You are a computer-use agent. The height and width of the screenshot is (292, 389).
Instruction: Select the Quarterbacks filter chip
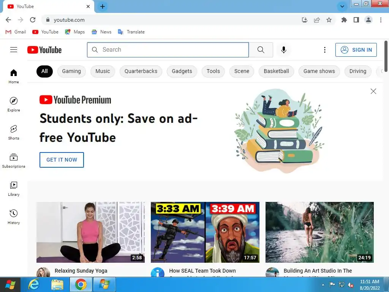coord(141,71)
